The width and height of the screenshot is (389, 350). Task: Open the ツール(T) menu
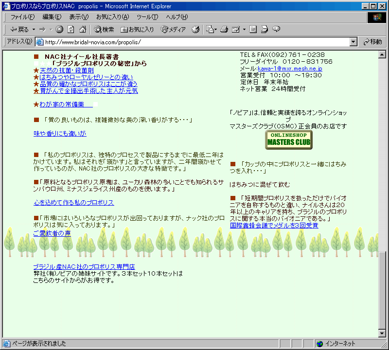tap(147, 17)
